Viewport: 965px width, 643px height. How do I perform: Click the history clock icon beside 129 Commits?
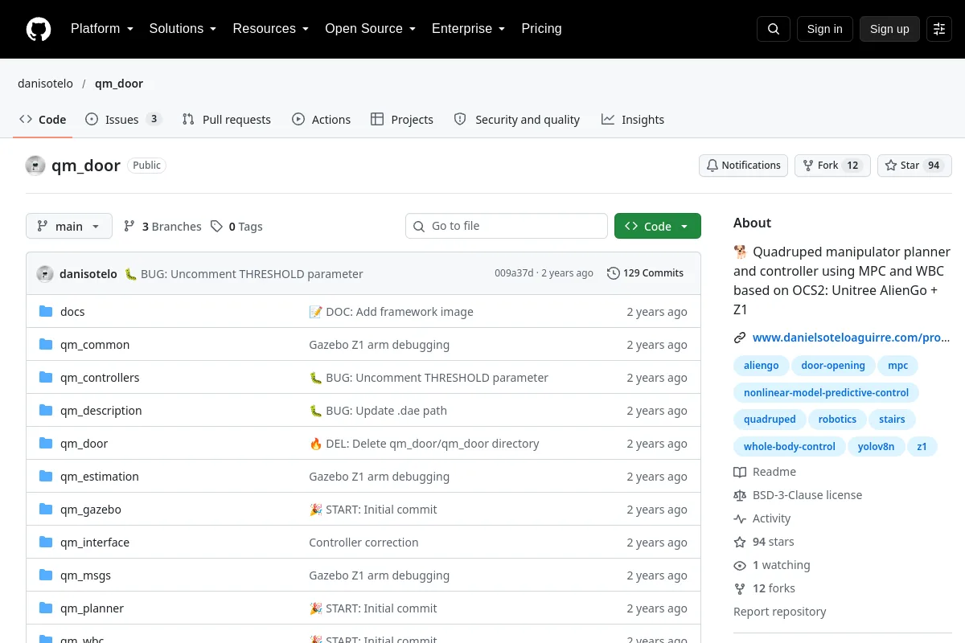coord(614,273)
